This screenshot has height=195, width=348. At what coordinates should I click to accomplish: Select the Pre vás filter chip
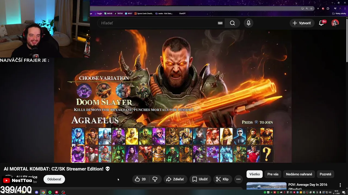[273, 174]
